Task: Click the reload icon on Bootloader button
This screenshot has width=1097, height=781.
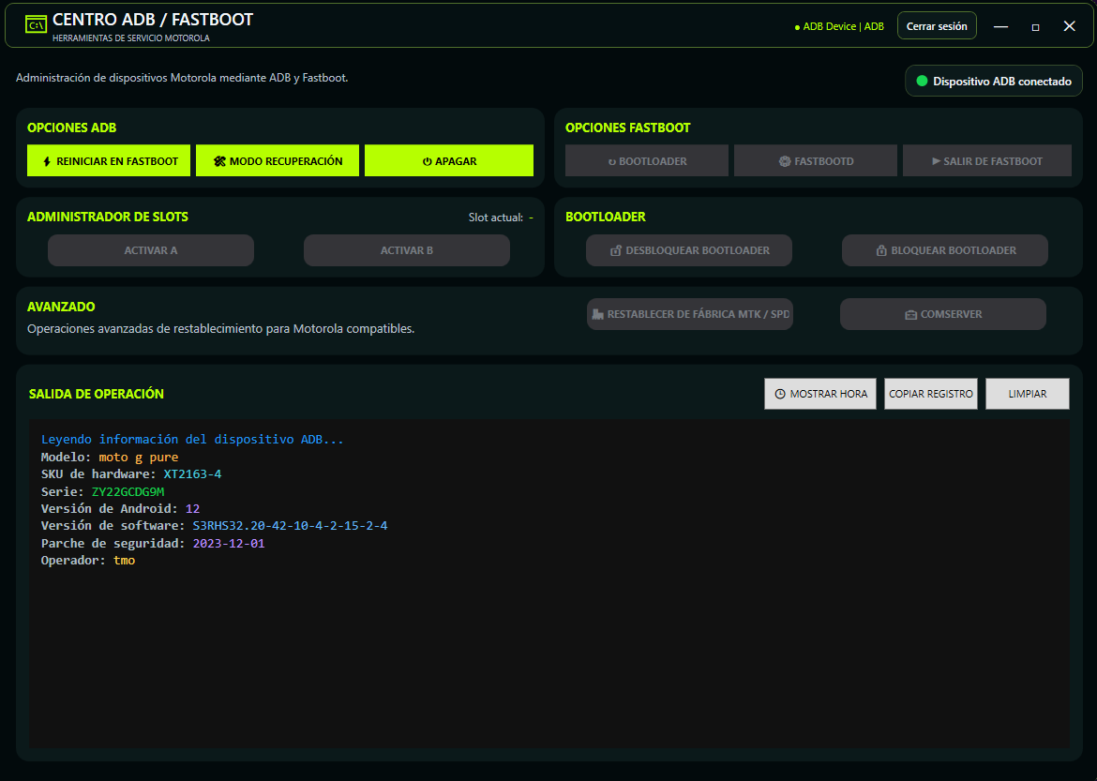Action: click(x=612, y=161)
